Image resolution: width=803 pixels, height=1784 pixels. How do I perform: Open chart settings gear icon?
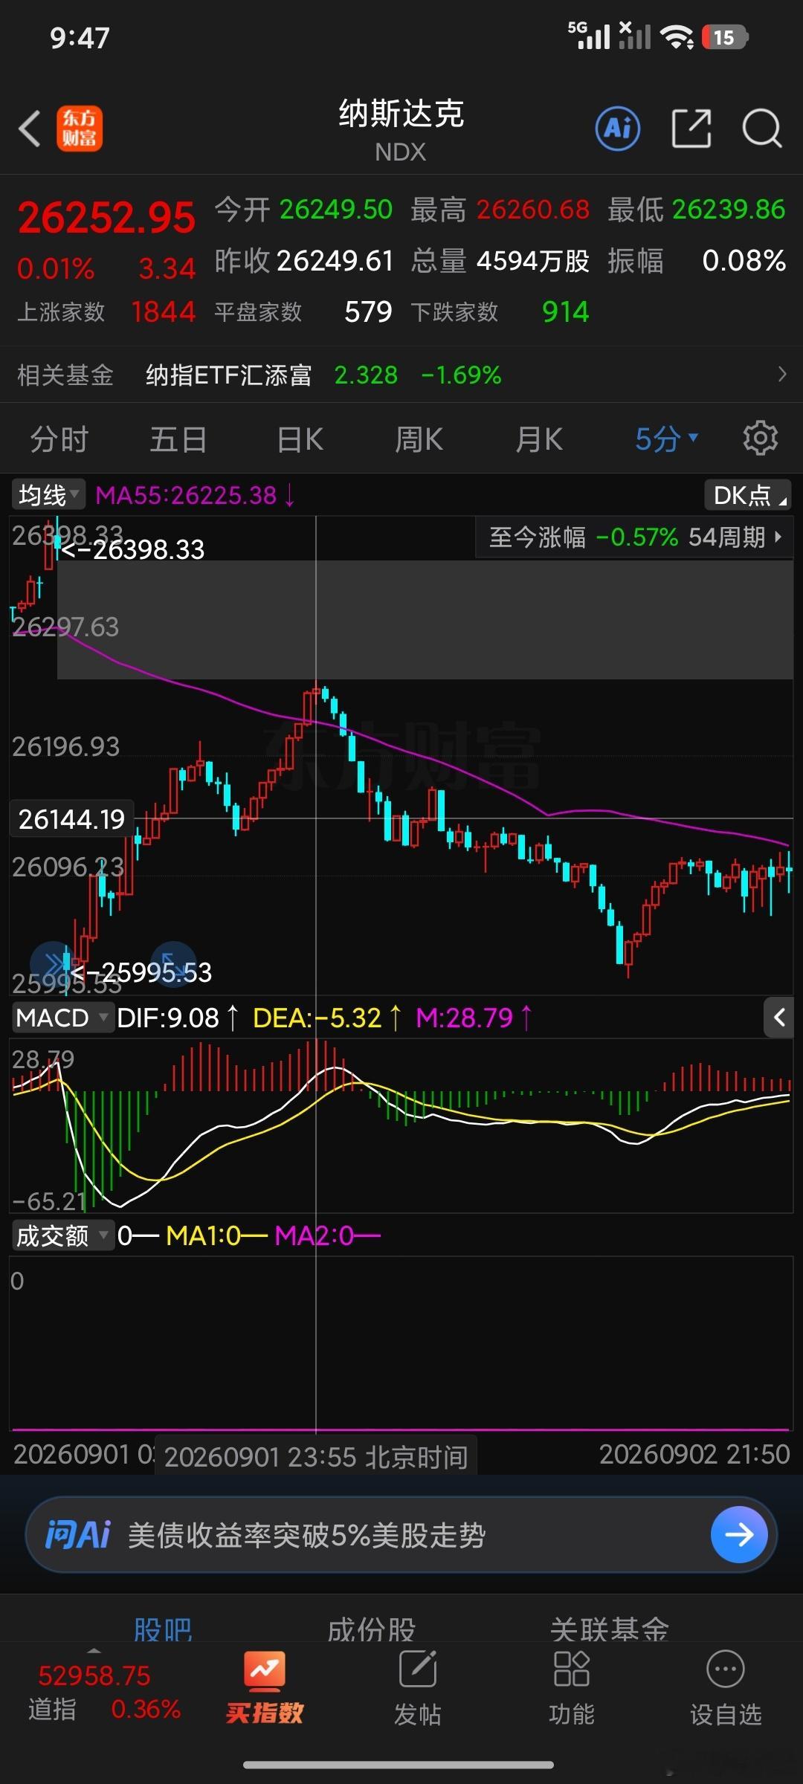tap(760, 438)
